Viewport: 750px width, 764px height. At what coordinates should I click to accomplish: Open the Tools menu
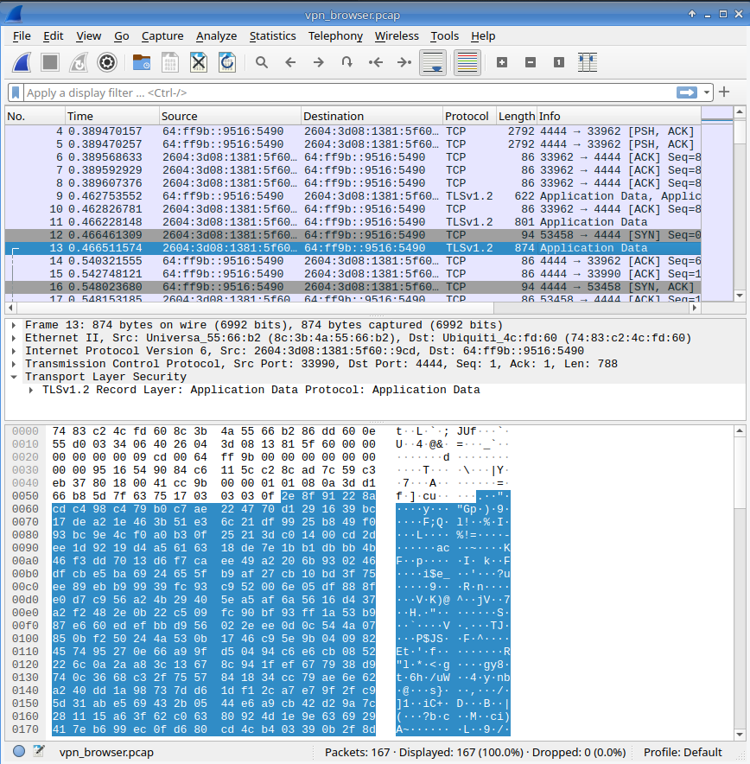(x=444, y=36)
